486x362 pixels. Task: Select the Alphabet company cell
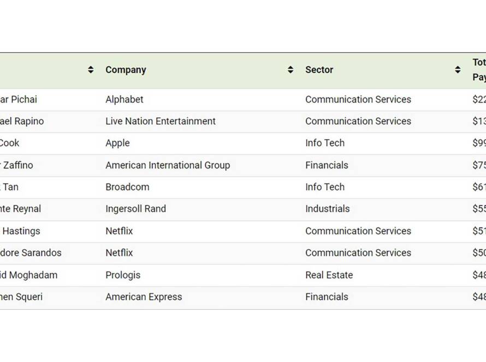pos(125,100)
